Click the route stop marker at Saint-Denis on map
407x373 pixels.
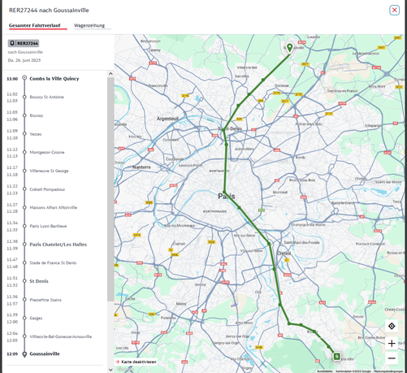tap(223, 130)
